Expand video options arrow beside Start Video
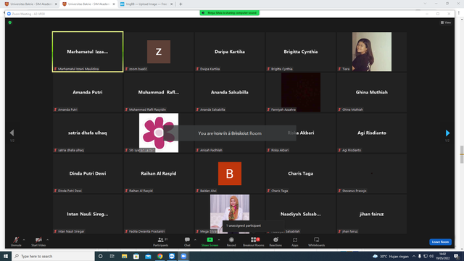 [47, 240]
